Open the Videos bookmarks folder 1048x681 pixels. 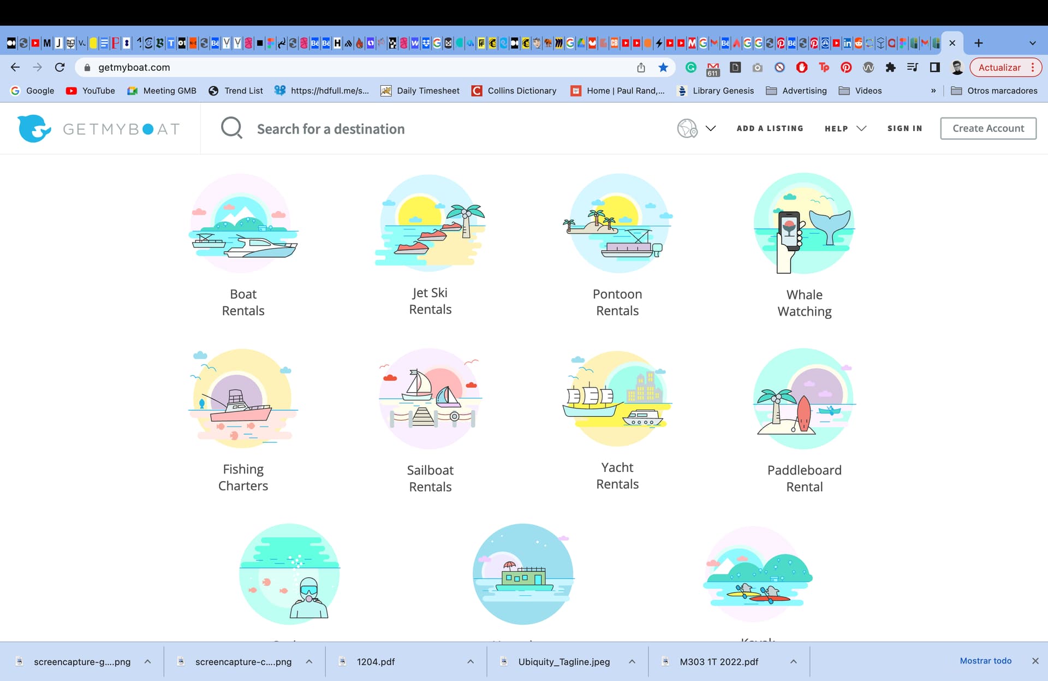coord(860,91)
